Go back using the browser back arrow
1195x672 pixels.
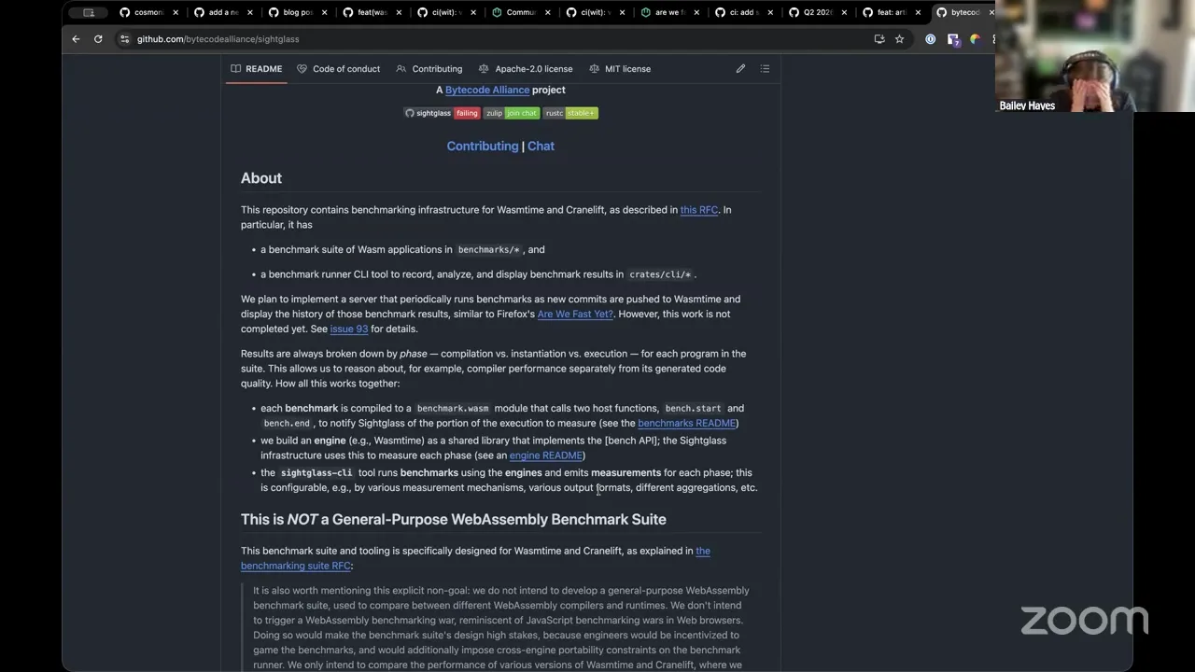(76, 39)
